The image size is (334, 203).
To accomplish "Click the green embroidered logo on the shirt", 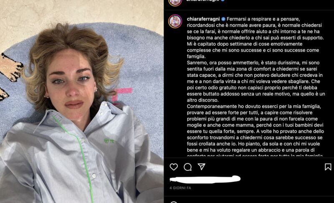I will (109, 141).
